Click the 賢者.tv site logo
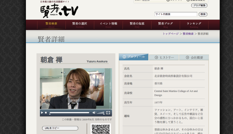The height and width of the screenshot is (134, 233). click(59, 11)
